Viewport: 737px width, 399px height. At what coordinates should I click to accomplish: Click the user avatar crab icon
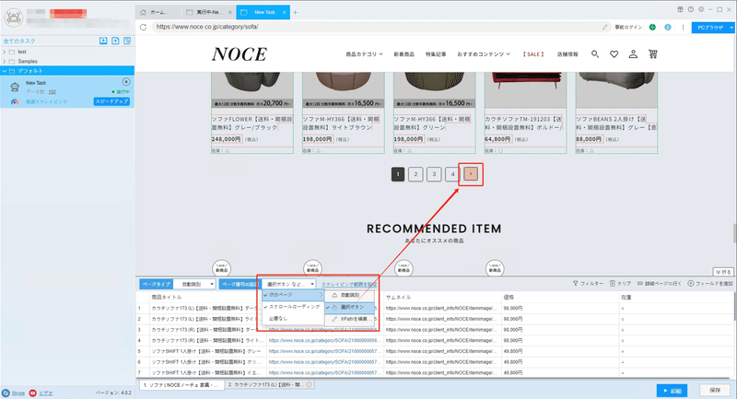[x=14, y=18]
